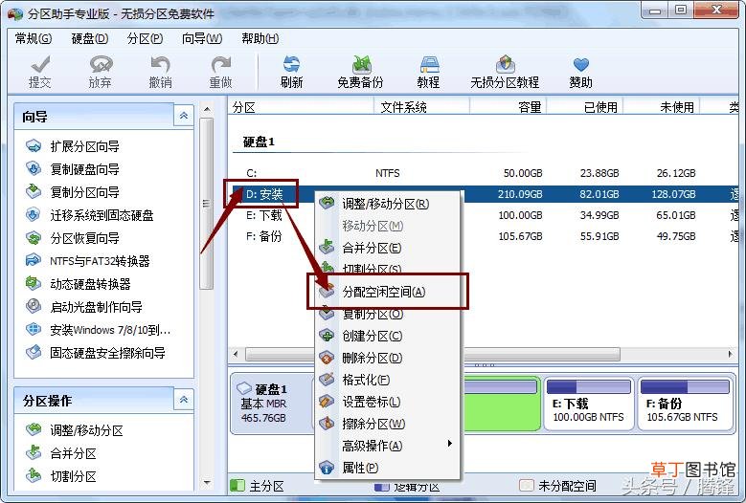Open the 向导(W) menu
Screen dimensions: 746x503
pyautogui.click(x=202, y=38)
